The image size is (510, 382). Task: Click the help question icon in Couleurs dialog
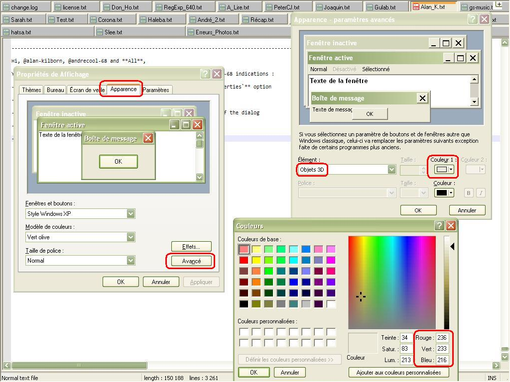coord(439,225)
